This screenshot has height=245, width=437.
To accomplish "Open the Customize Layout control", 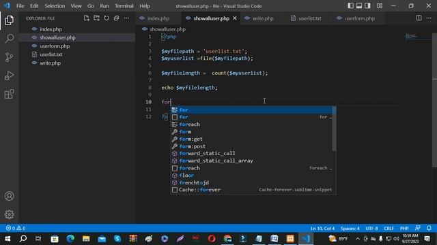I will (x=380, y=5).
